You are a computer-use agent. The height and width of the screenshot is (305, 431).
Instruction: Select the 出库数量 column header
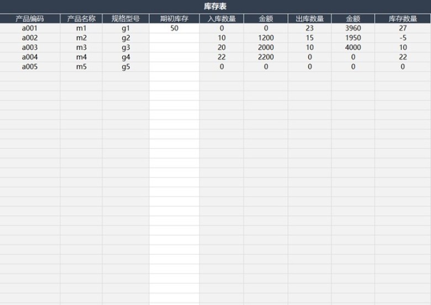(x=309, y=19)
